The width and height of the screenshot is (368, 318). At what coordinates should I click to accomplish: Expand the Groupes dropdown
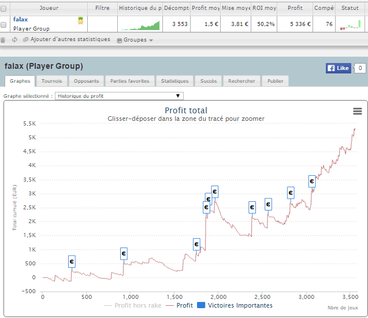click(135, 40)
